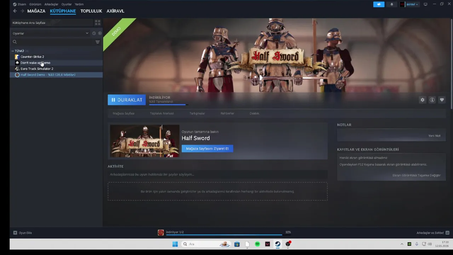Open Microsoft Store from taskbar
453x255 pixels.
[237, 244]
